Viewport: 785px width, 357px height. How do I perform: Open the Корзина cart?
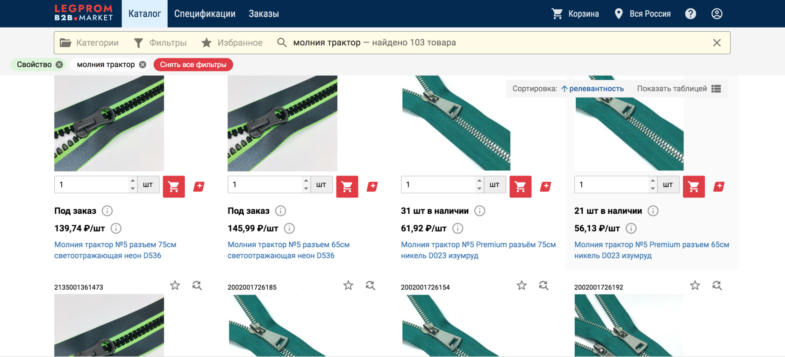click(575, 14)
